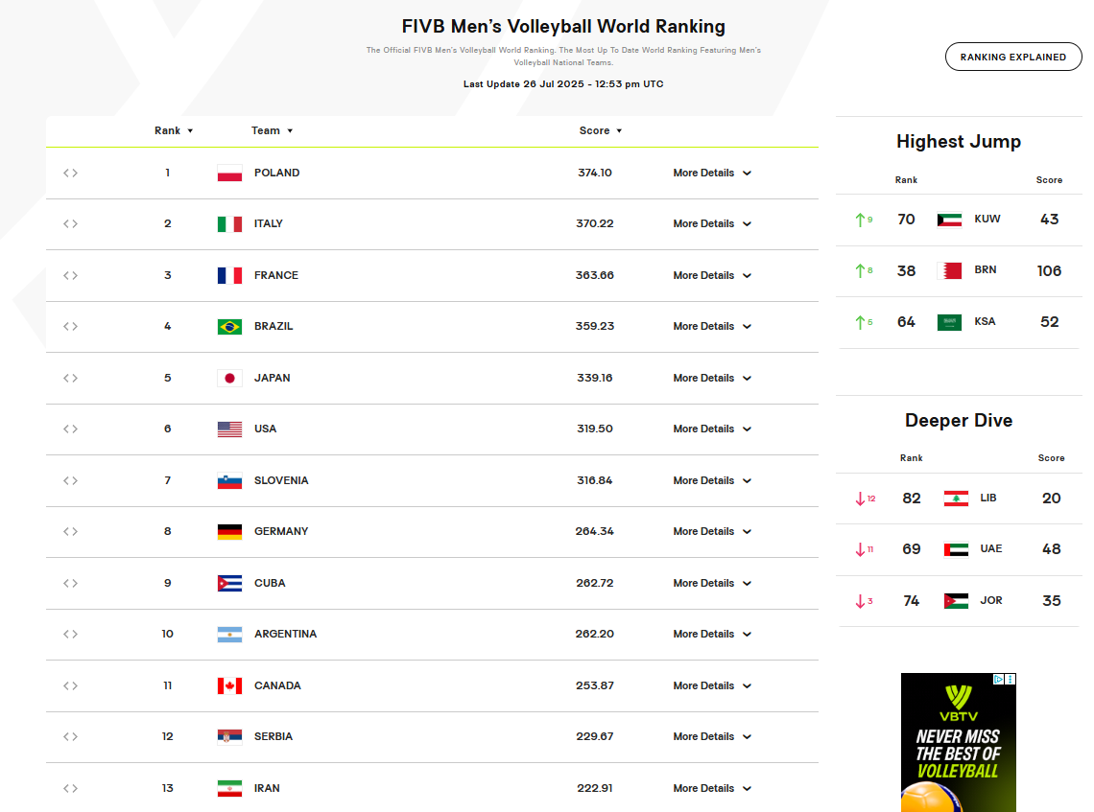
Task: Sort table by Score column
Action: (601, 131)
